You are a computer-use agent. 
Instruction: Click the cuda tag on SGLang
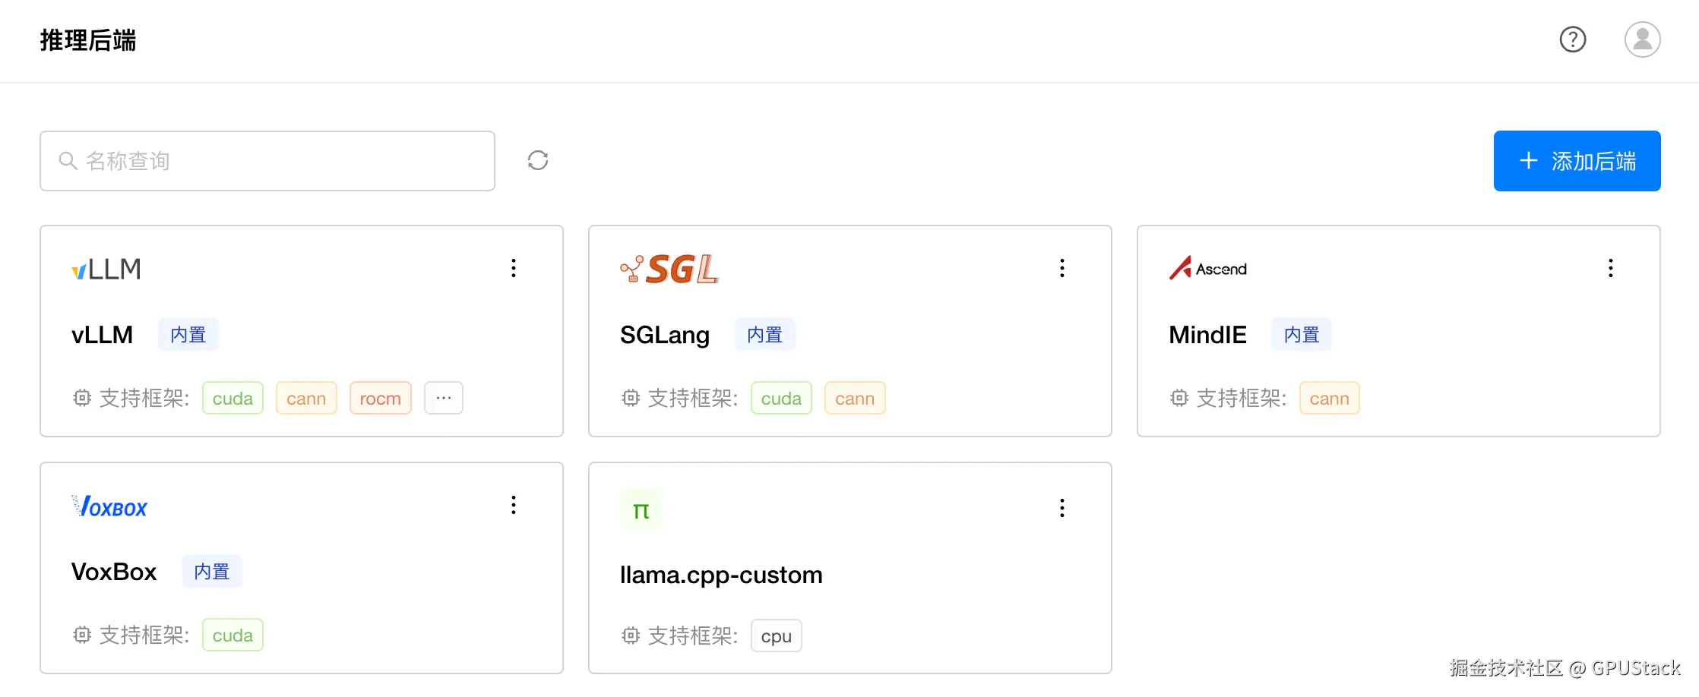coord(781,398)
